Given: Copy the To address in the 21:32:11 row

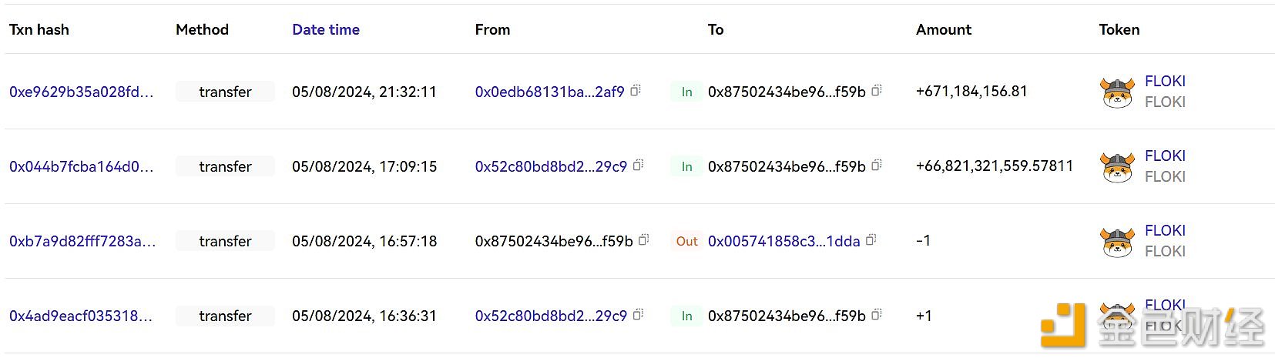Looking at the screenshot, I should (x=877, y=91).
